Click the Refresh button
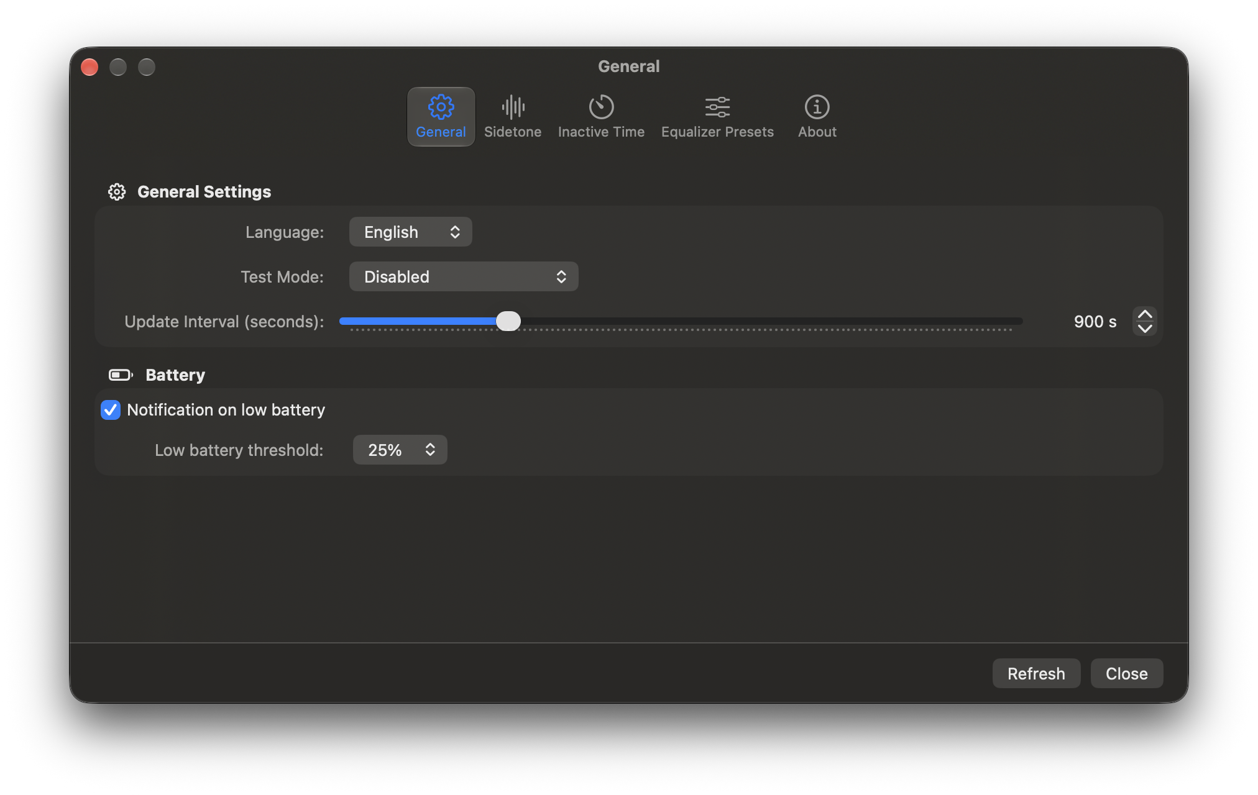Screen dimensions: 1258x795 (1036, 673)
